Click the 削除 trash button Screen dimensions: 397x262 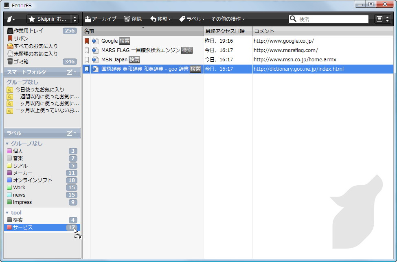133,19
